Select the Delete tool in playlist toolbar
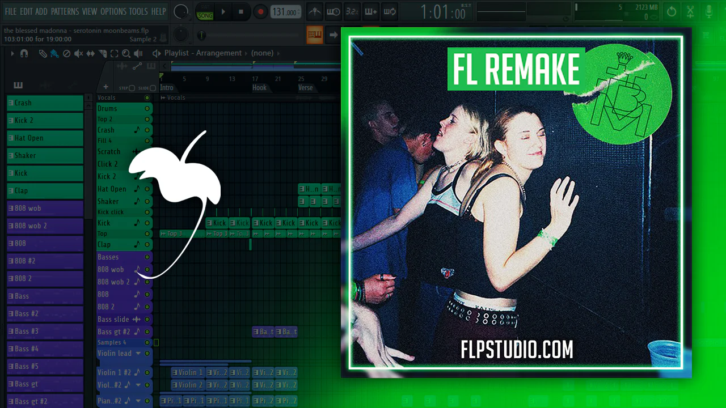The height and width of the screenshot is (408, 726). coord(66,53)
